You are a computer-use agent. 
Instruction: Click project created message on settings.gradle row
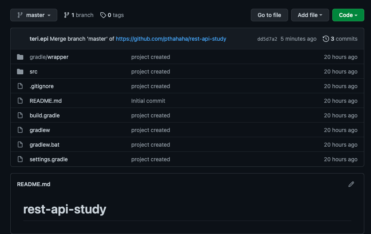151,159
